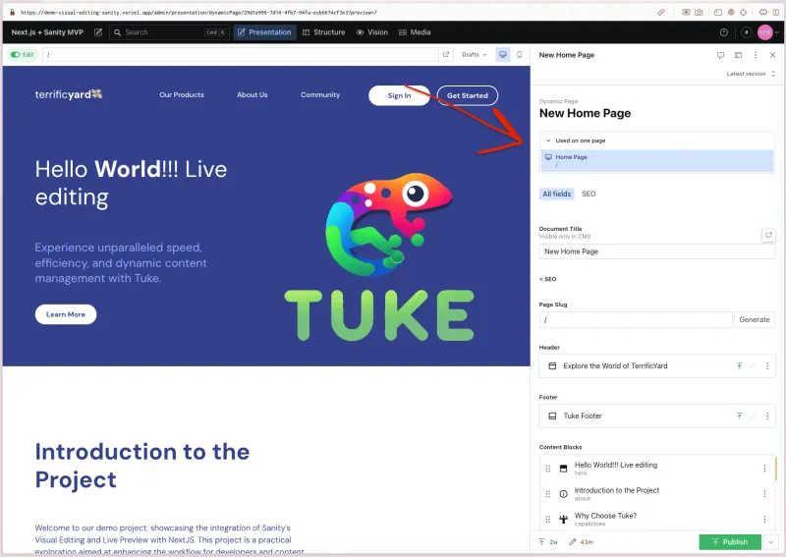786x557 pixels.
Task: Click the Generate slug button
Action: click(x=755, y=319)
